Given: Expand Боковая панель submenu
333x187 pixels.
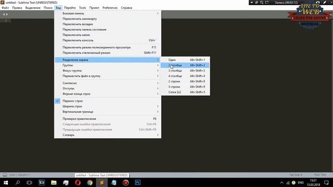Looking at the screenshot, I should click(x=108, y=14).
